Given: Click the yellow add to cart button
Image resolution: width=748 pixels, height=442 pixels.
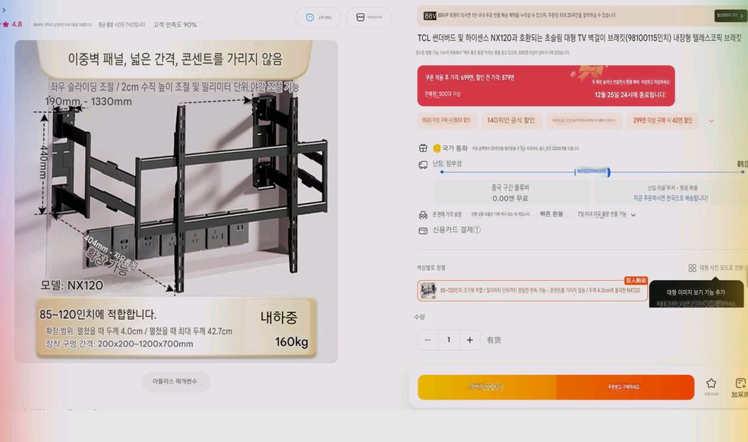Looking at the screenshot, I should coord(487,387).
